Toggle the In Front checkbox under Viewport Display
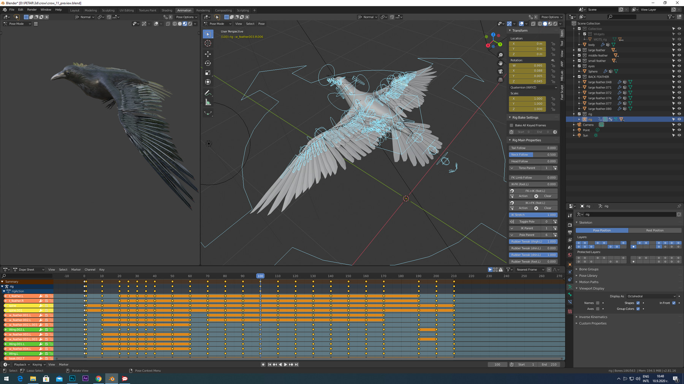This screenshot has width=684, height=384. pos(673,303)
